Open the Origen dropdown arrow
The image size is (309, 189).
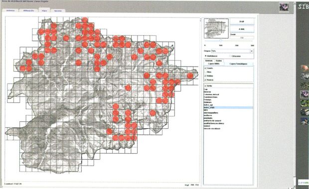252,51
